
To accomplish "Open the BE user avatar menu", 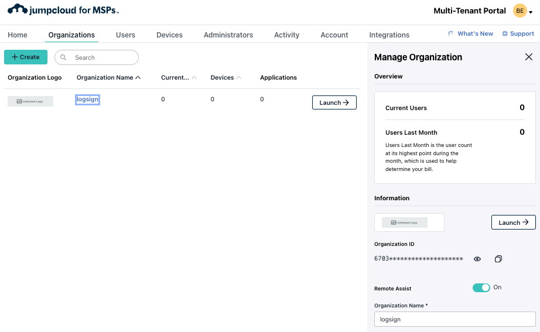I will click(520, 11).
